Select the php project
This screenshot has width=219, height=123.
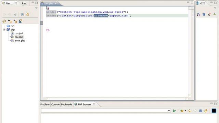[x=13, y=30]
